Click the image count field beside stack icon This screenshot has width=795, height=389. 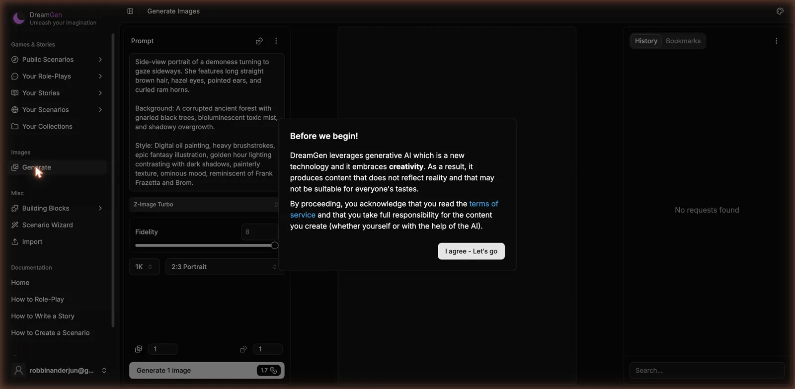point(162,349)
